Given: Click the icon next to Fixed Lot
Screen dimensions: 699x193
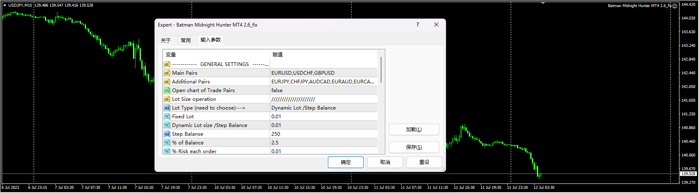Looking at the screenshot, I should click(167, 117).
